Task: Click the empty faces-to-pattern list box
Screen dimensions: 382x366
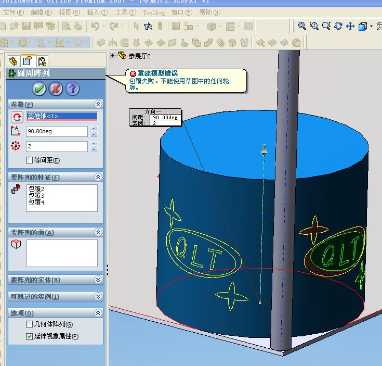Action: [62, 253]
